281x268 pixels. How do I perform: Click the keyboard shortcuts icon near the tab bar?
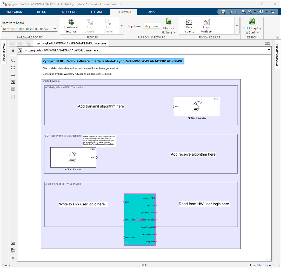point(267,43)
